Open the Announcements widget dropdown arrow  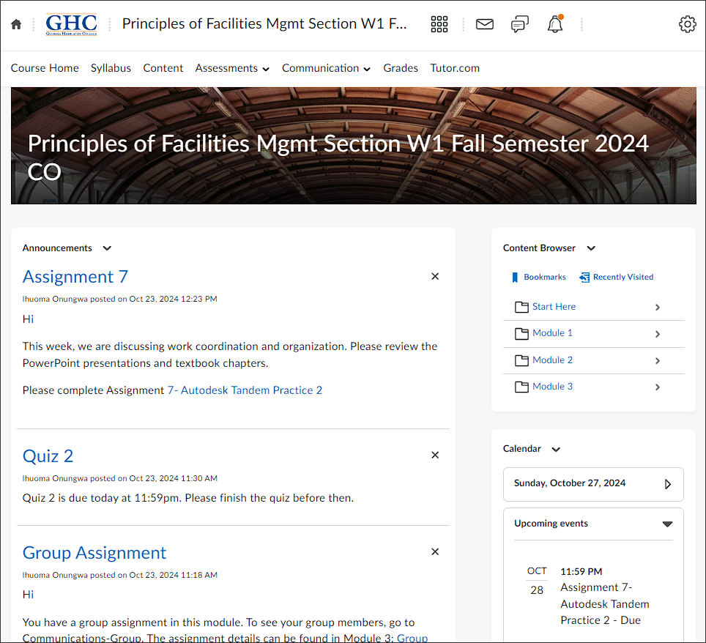pyautogui.click(x=107, y=248)
